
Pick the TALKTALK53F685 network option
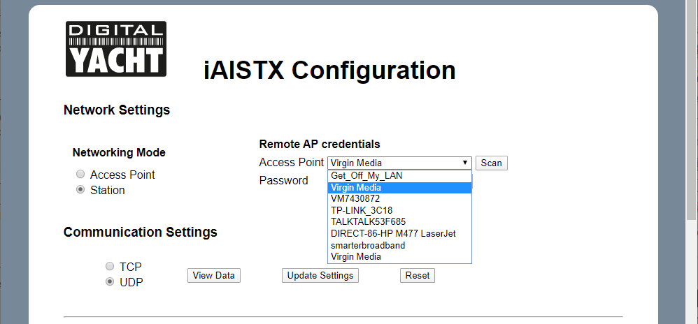pos(368,222)
